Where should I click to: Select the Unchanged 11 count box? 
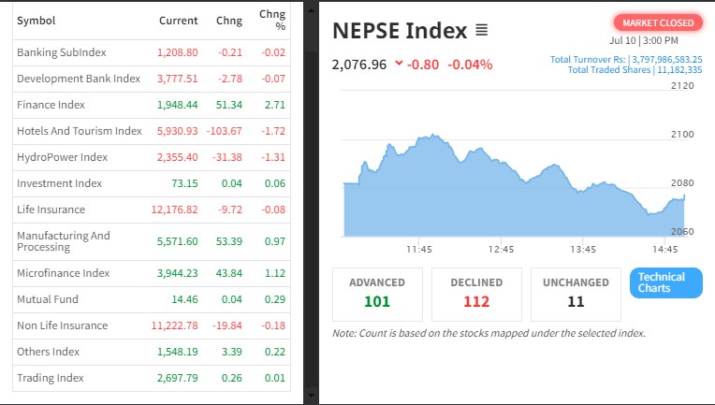(576, 292)
